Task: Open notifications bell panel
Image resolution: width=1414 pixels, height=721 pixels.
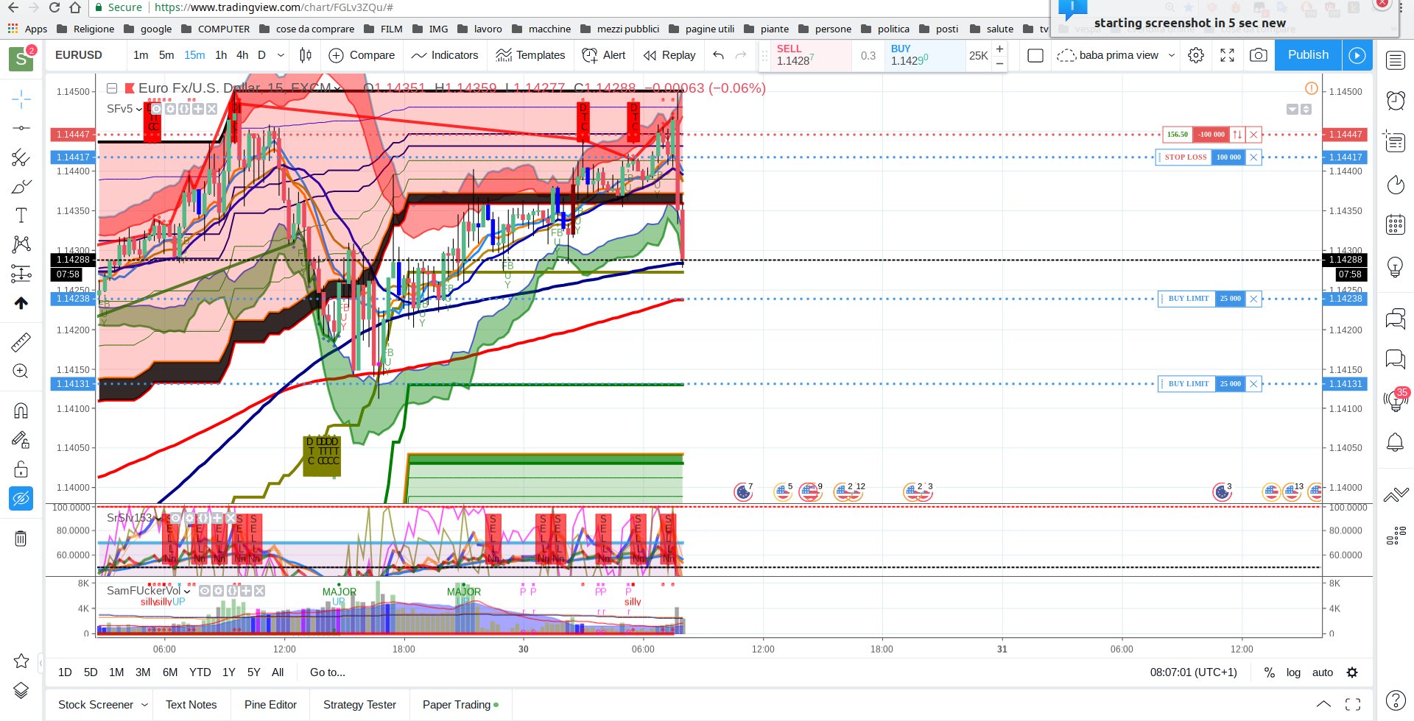Action: click(1396, 442)
